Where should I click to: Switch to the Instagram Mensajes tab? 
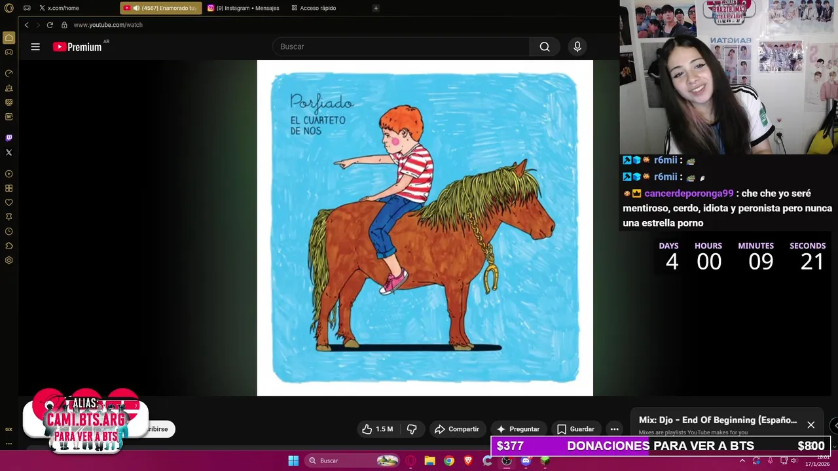point(244,8)
